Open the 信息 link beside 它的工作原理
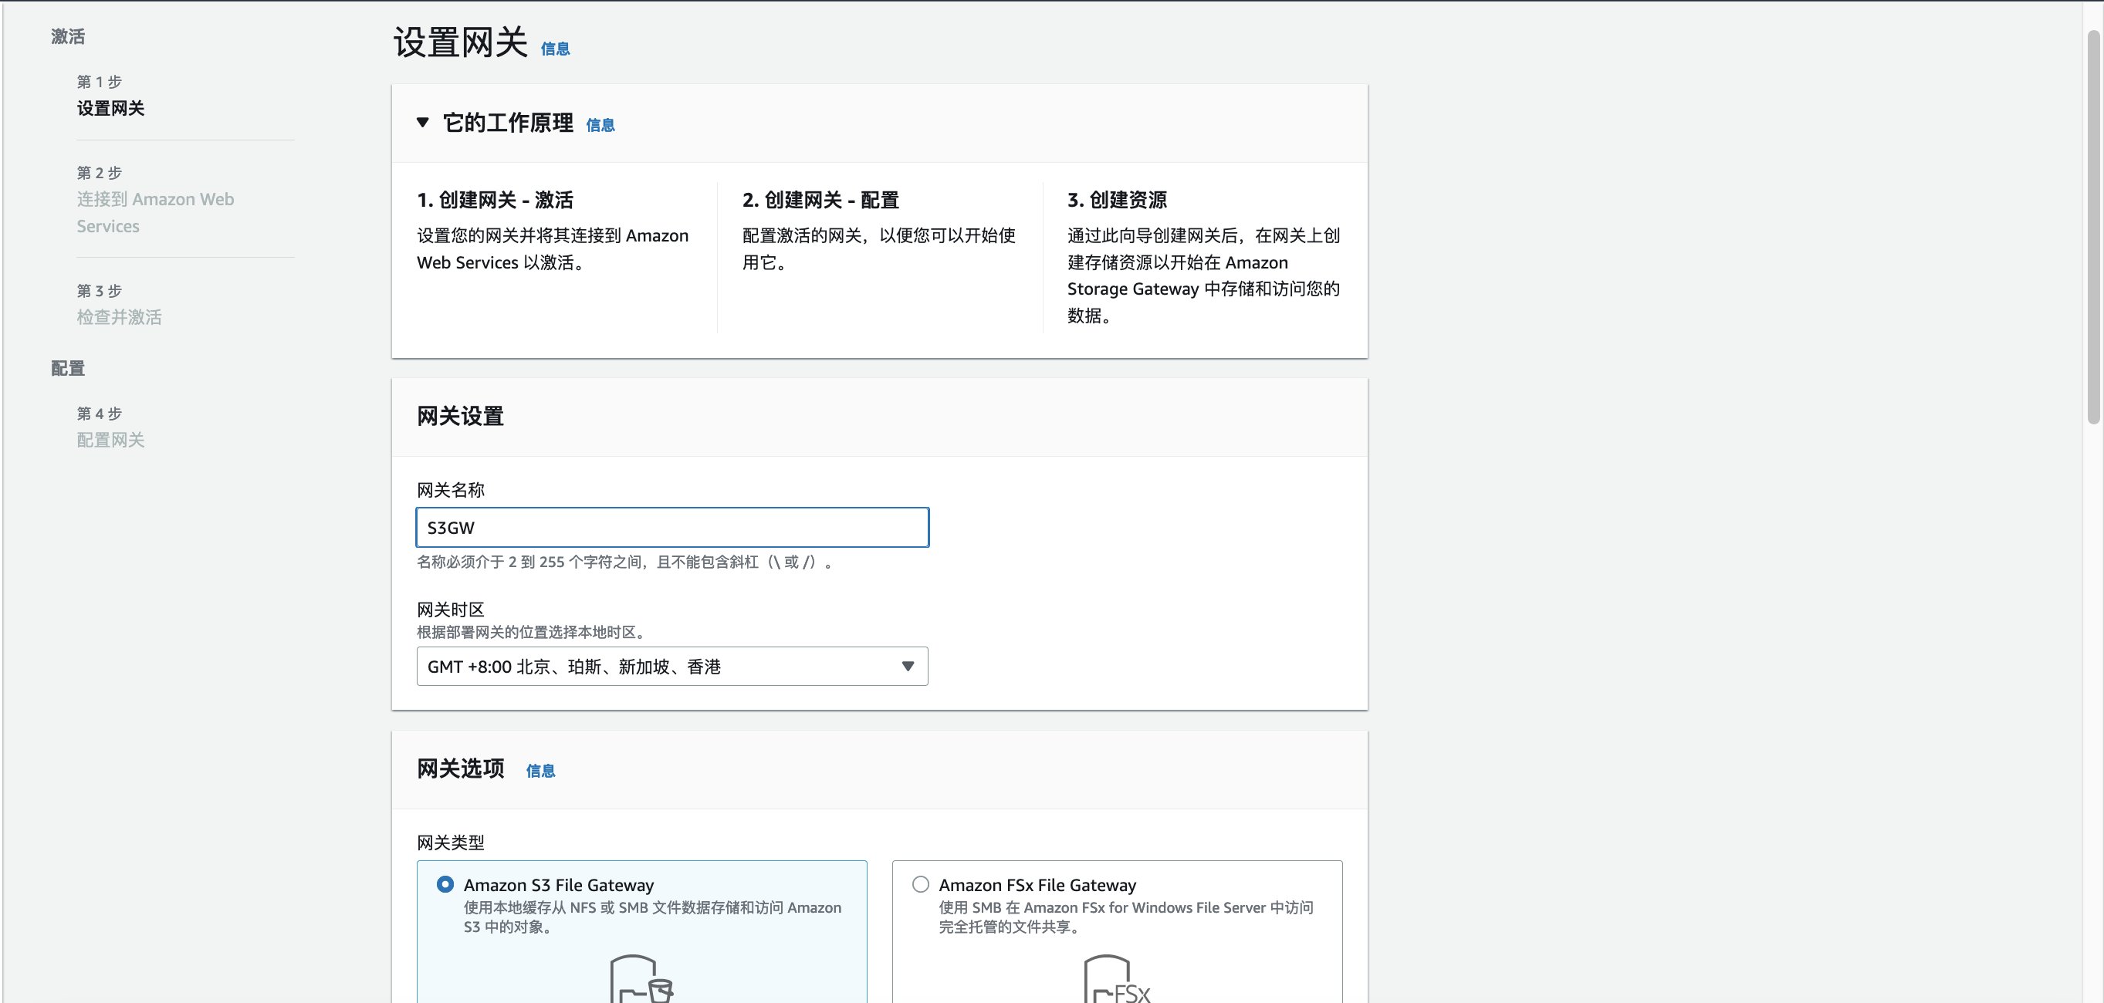Viewport: 2104px width, 1003px height. tap(602, 125)
